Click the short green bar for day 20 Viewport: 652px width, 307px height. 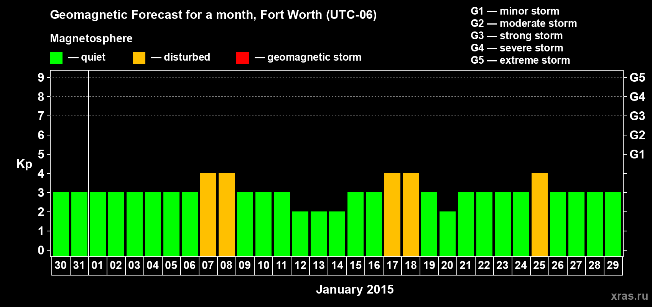[448, 234]
